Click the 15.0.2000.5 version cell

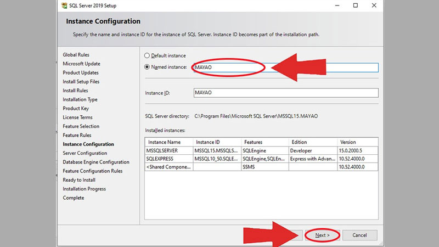point(358,150)
